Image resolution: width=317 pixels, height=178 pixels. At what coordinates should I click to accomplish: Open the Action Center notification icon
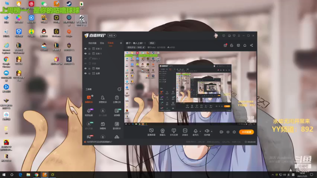point(311,175)
